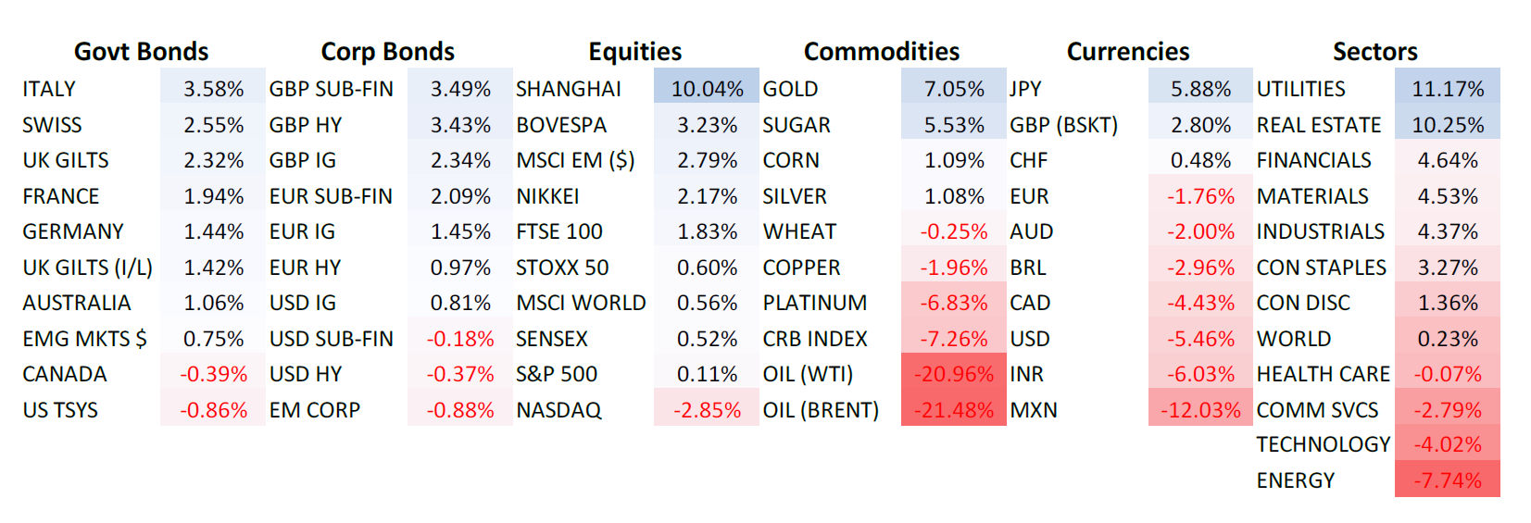The height and width of the screenshot is (523, 1531).
Task: Select the ENERGY -7.74% value
Action: pos(1447,480)
